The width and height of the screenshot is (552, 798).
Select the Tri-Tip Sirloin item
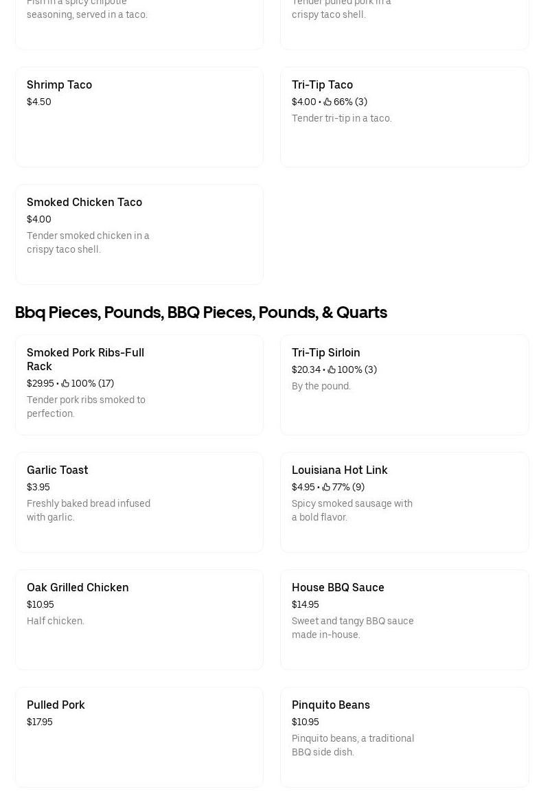[x=404, y=385]
